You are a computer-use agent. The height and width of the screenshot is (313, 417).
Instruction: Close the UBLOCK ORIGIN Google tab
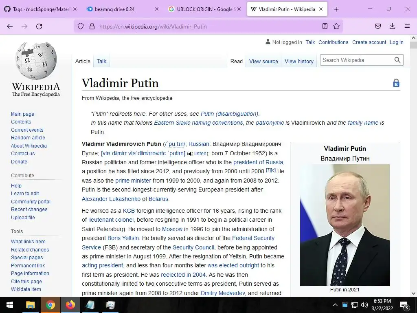click(x=239, y=9)
